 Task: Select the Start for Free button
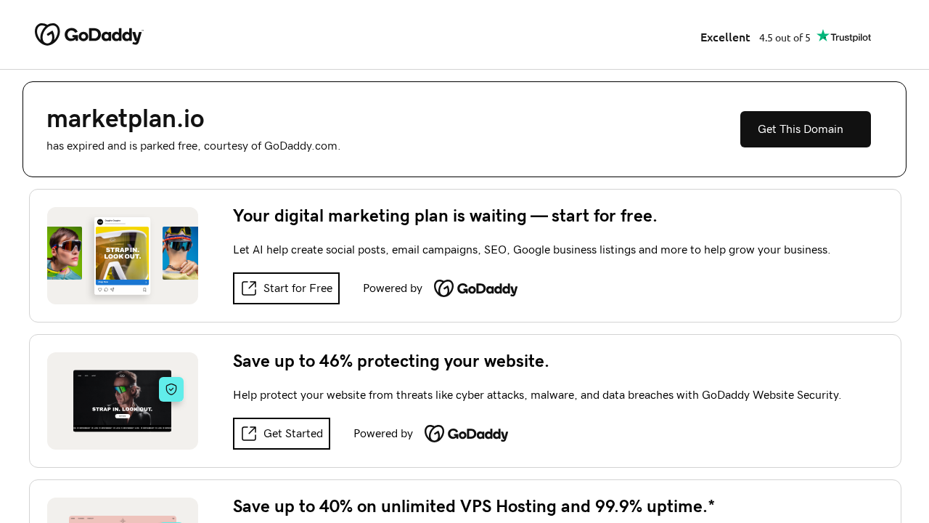[286, 288]
